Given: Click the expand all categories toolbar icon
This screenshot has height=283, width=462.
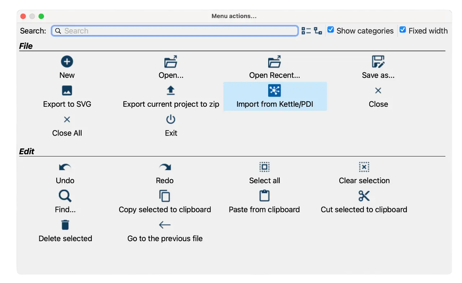Looking at the screenshot, I should pyautogui.click(x=318, y=31).
